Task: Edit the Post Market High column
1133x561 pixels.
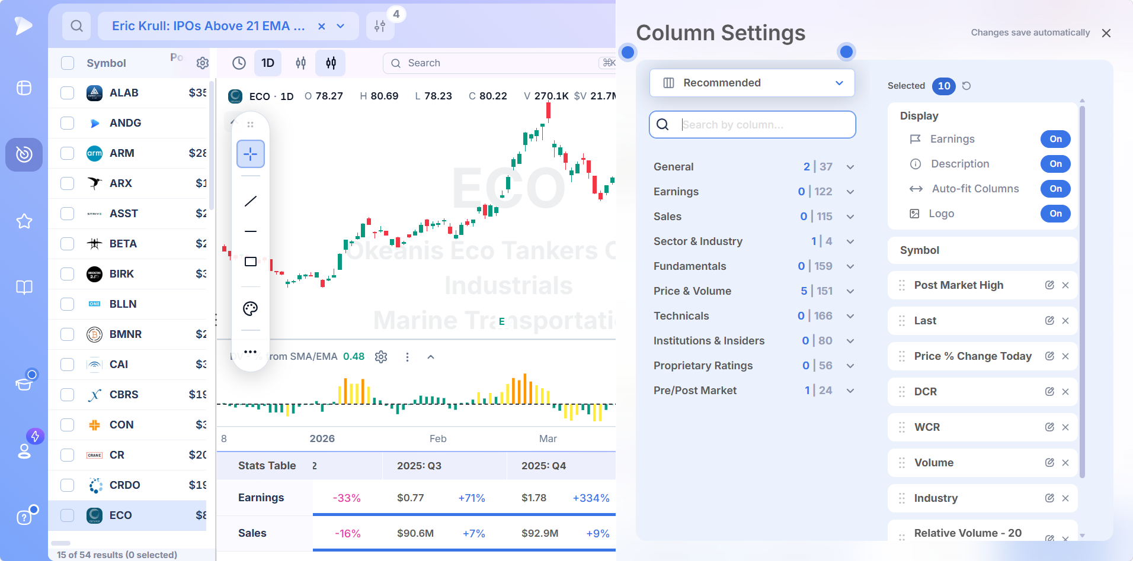Action: [1049, 285]
